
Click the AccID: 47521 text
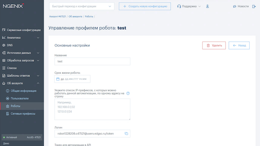tap(34, 137)
